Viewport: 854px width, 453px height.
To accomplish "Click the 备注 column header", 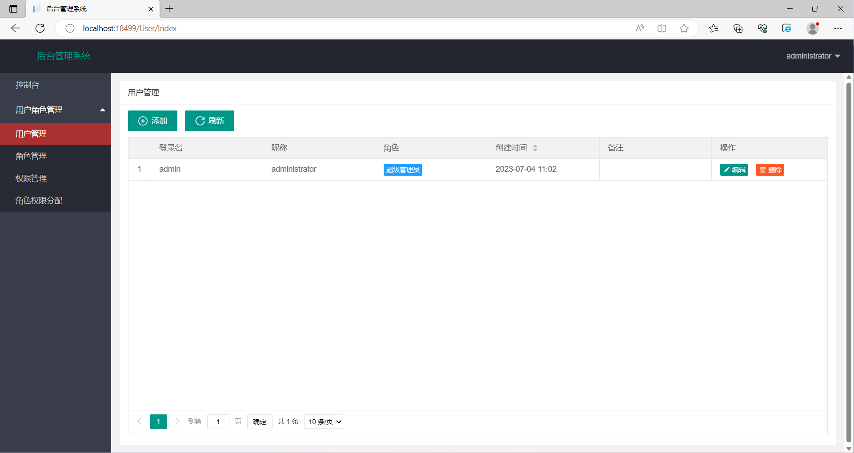I will point(655,148).
